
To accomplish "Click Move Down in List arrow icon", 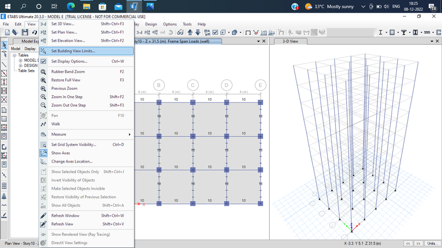I will [198, 33].
